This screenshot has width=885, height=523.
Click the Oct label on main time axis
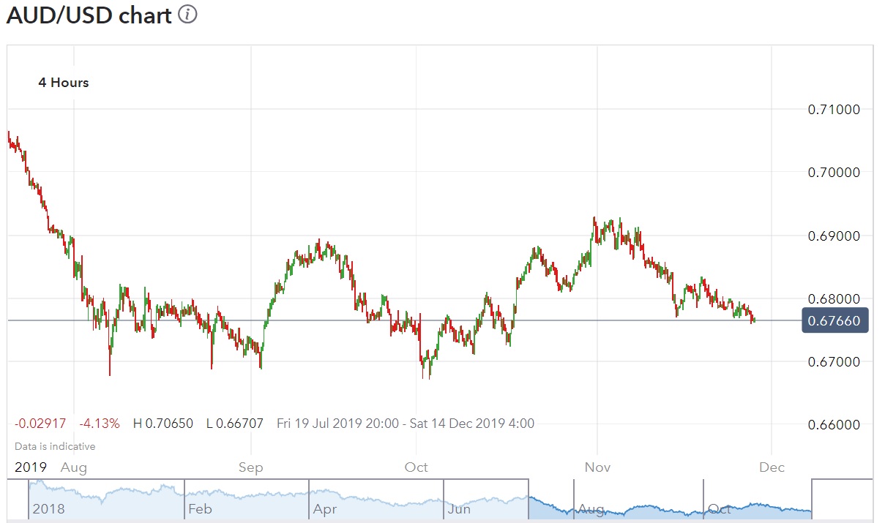(x=416, y=467)
